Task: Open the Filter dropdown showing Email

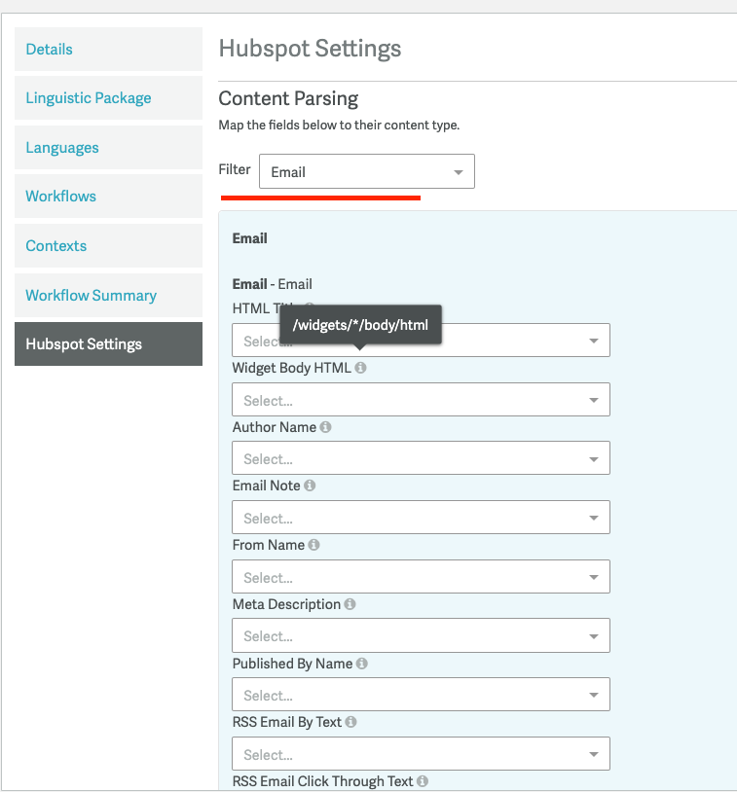Action: 367,172
